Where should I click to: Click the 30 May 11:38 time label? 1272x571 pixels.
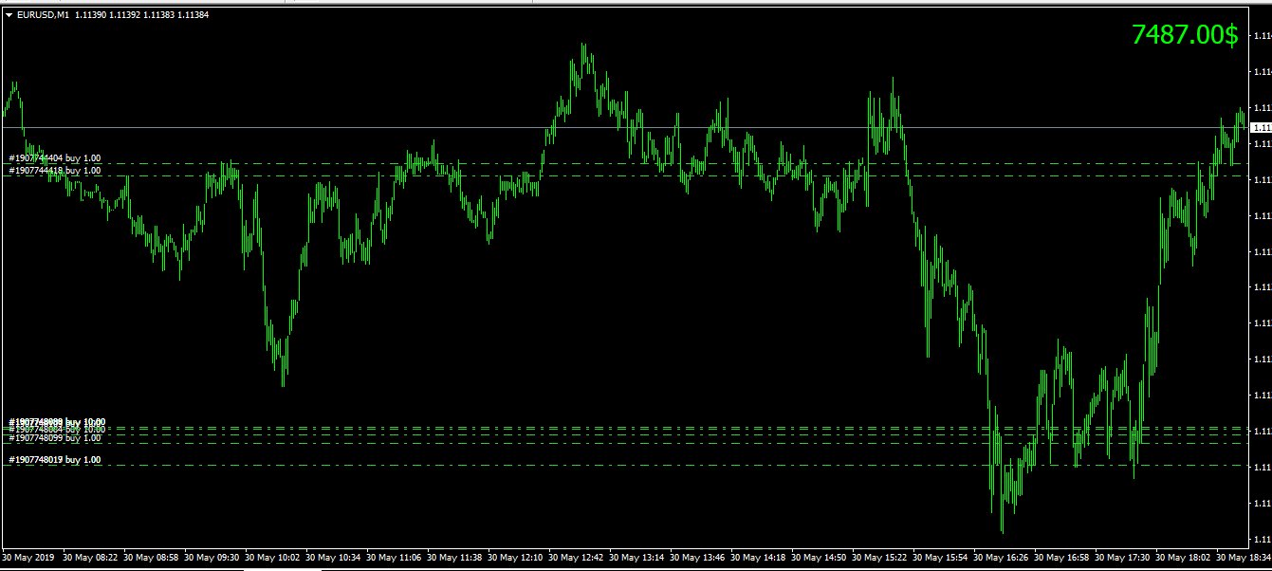[455, 558]
